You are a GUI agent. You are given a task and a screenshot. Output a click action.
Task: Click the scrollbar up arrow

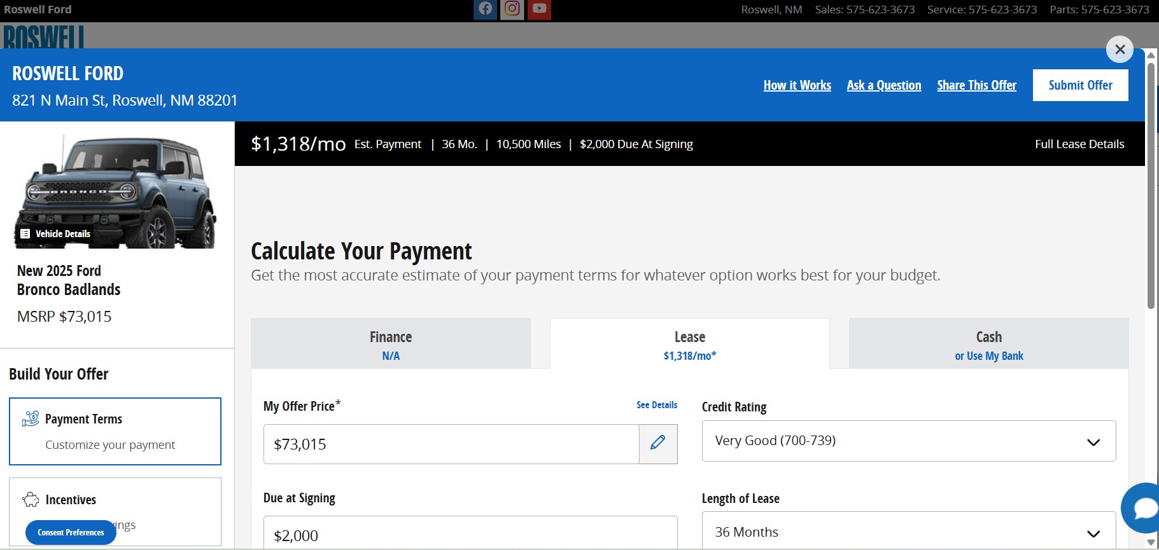pos(1151,55)
